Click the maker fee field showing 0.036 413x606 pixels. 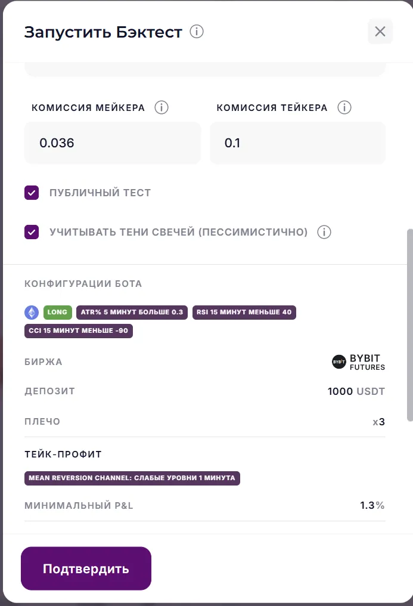[113, 143]
